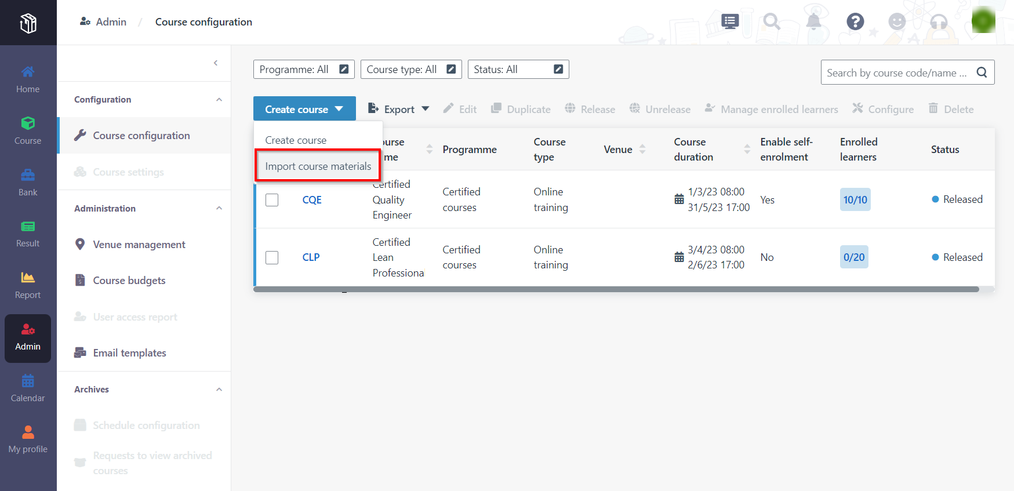Screen dimensions: 1014x491
Task: Collapse the Archives section
Action: click(219, 390)
